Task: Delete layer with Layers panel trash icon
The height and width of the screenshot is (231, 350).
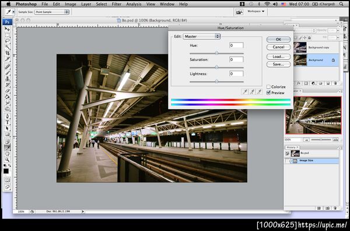Action: click(x=335, y=83)
